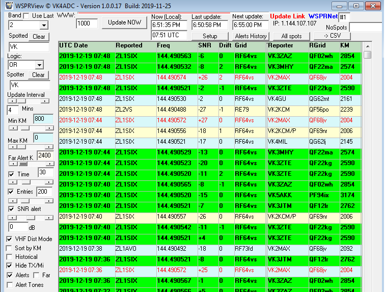Click the table scrollbar up arrow
Image resolution: width=385 pixels, height=292 pixels.
coord(367,46)
